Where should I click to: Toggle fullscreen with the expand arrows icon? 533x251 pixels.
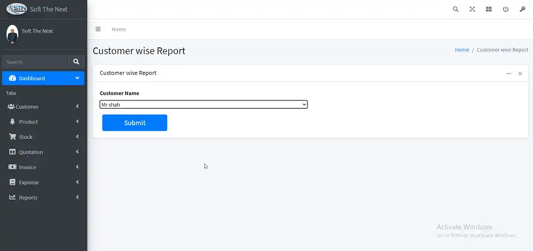[472, 9]
